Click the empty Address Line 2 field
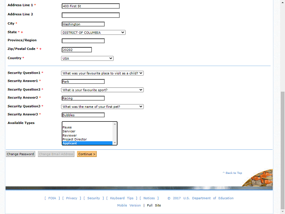Viewport: 285px width, 214px height. pyautogui.click(x=90, y=15)
